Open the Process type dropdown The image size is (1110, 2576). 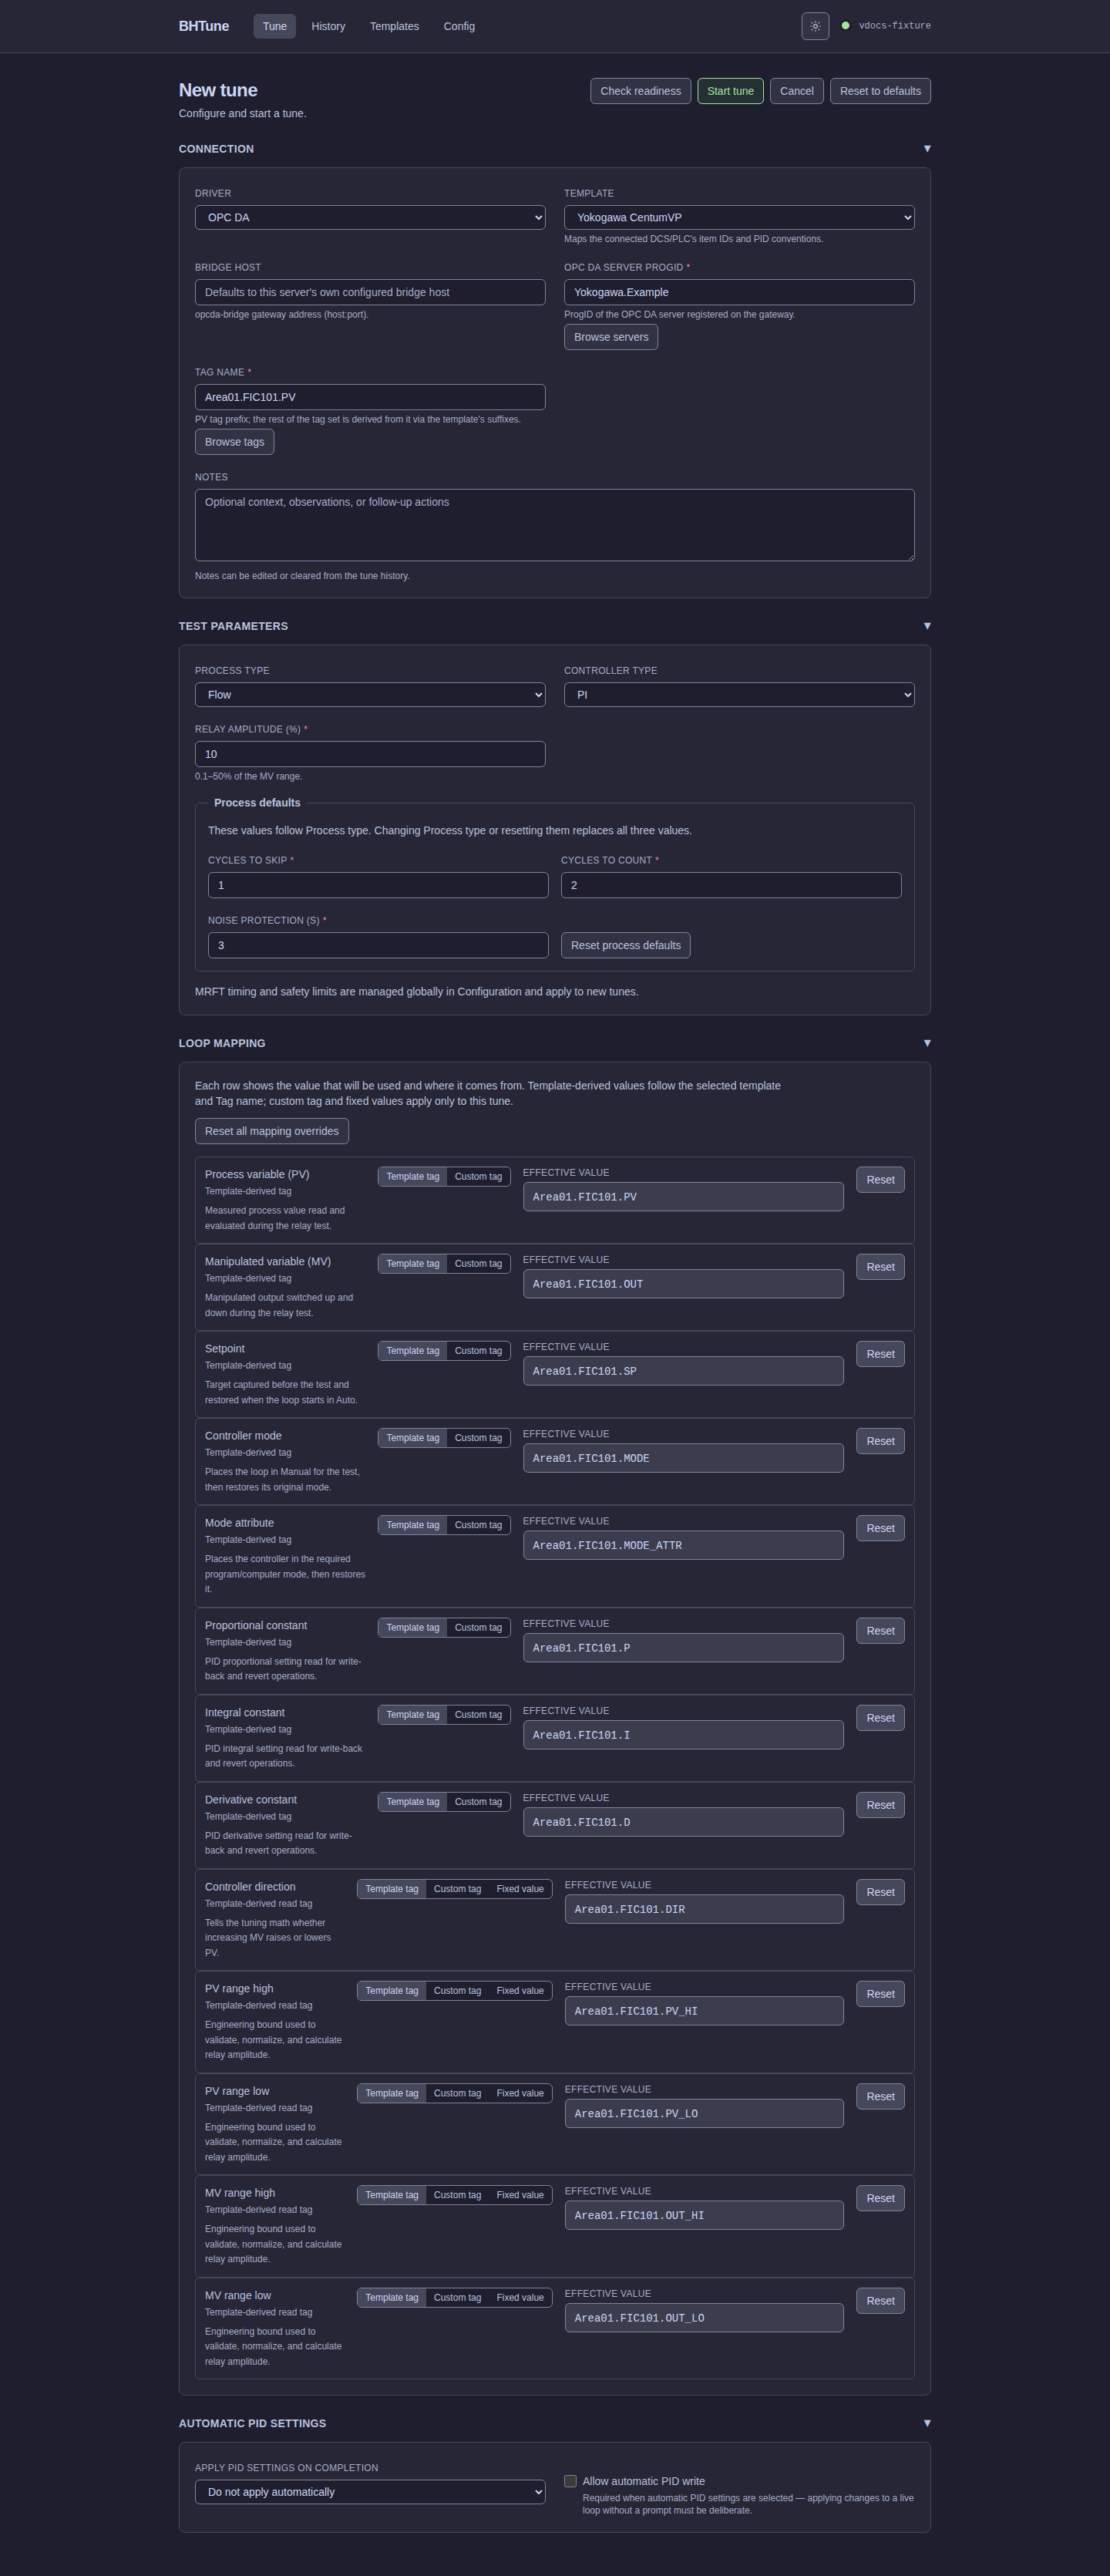[370, 695]
